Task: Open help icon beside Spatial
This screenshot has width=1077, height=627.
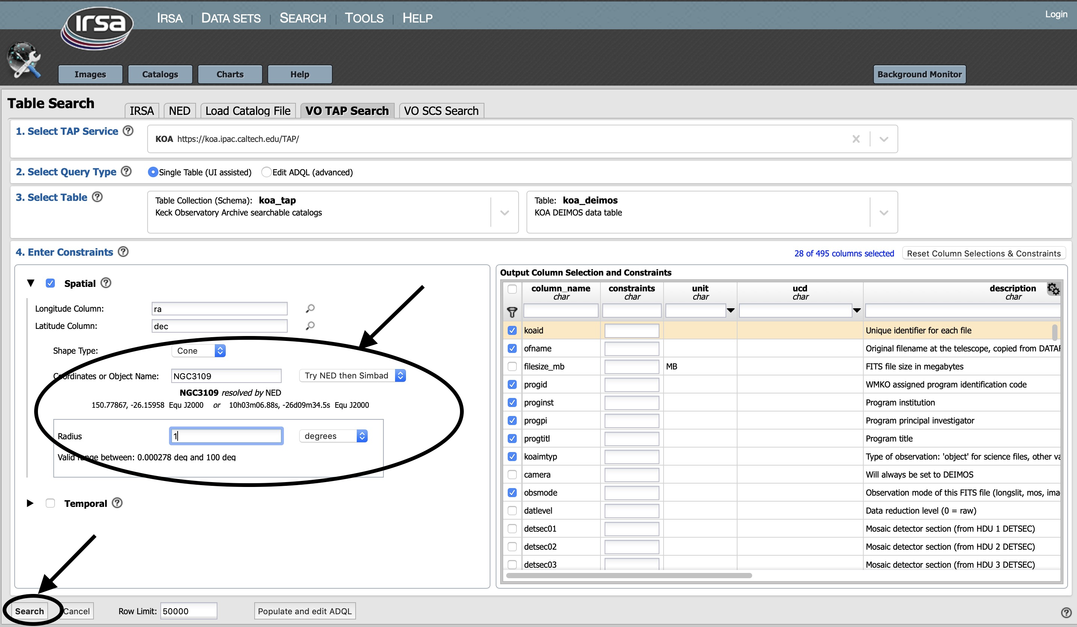Action: click(x=106, y=283)
